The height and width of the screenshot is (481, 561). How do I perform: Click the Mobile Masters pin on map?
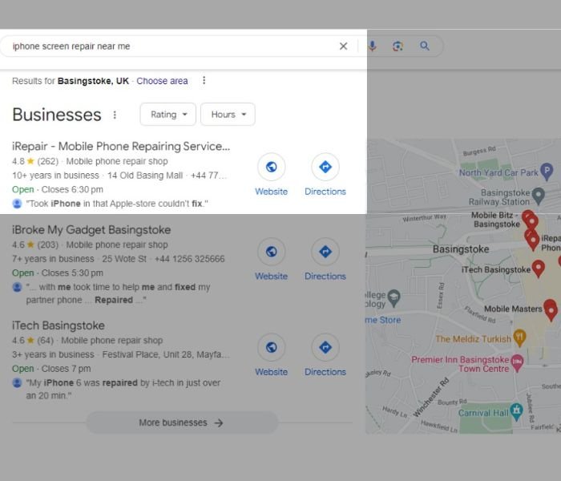point(550,309)
